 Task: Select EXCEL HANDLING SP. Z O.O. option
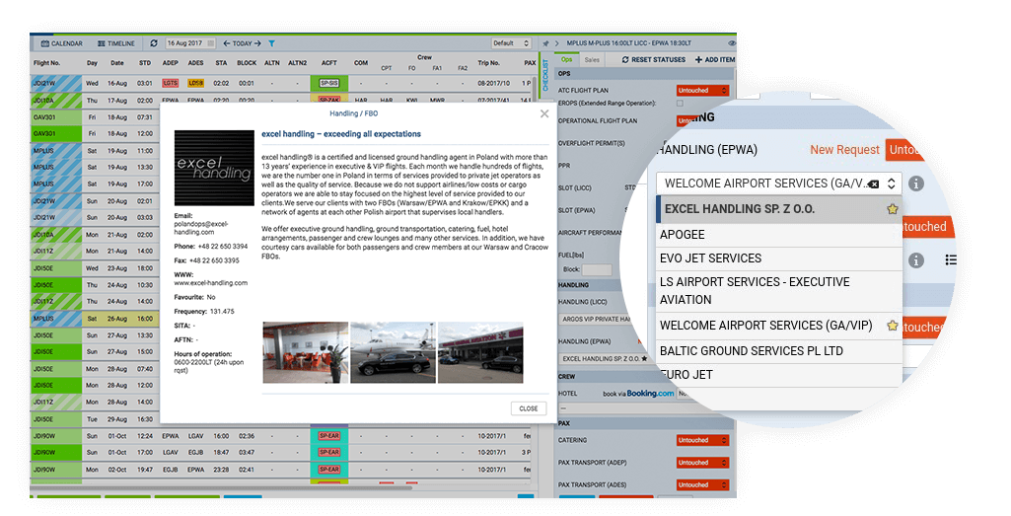pos(779,209)
